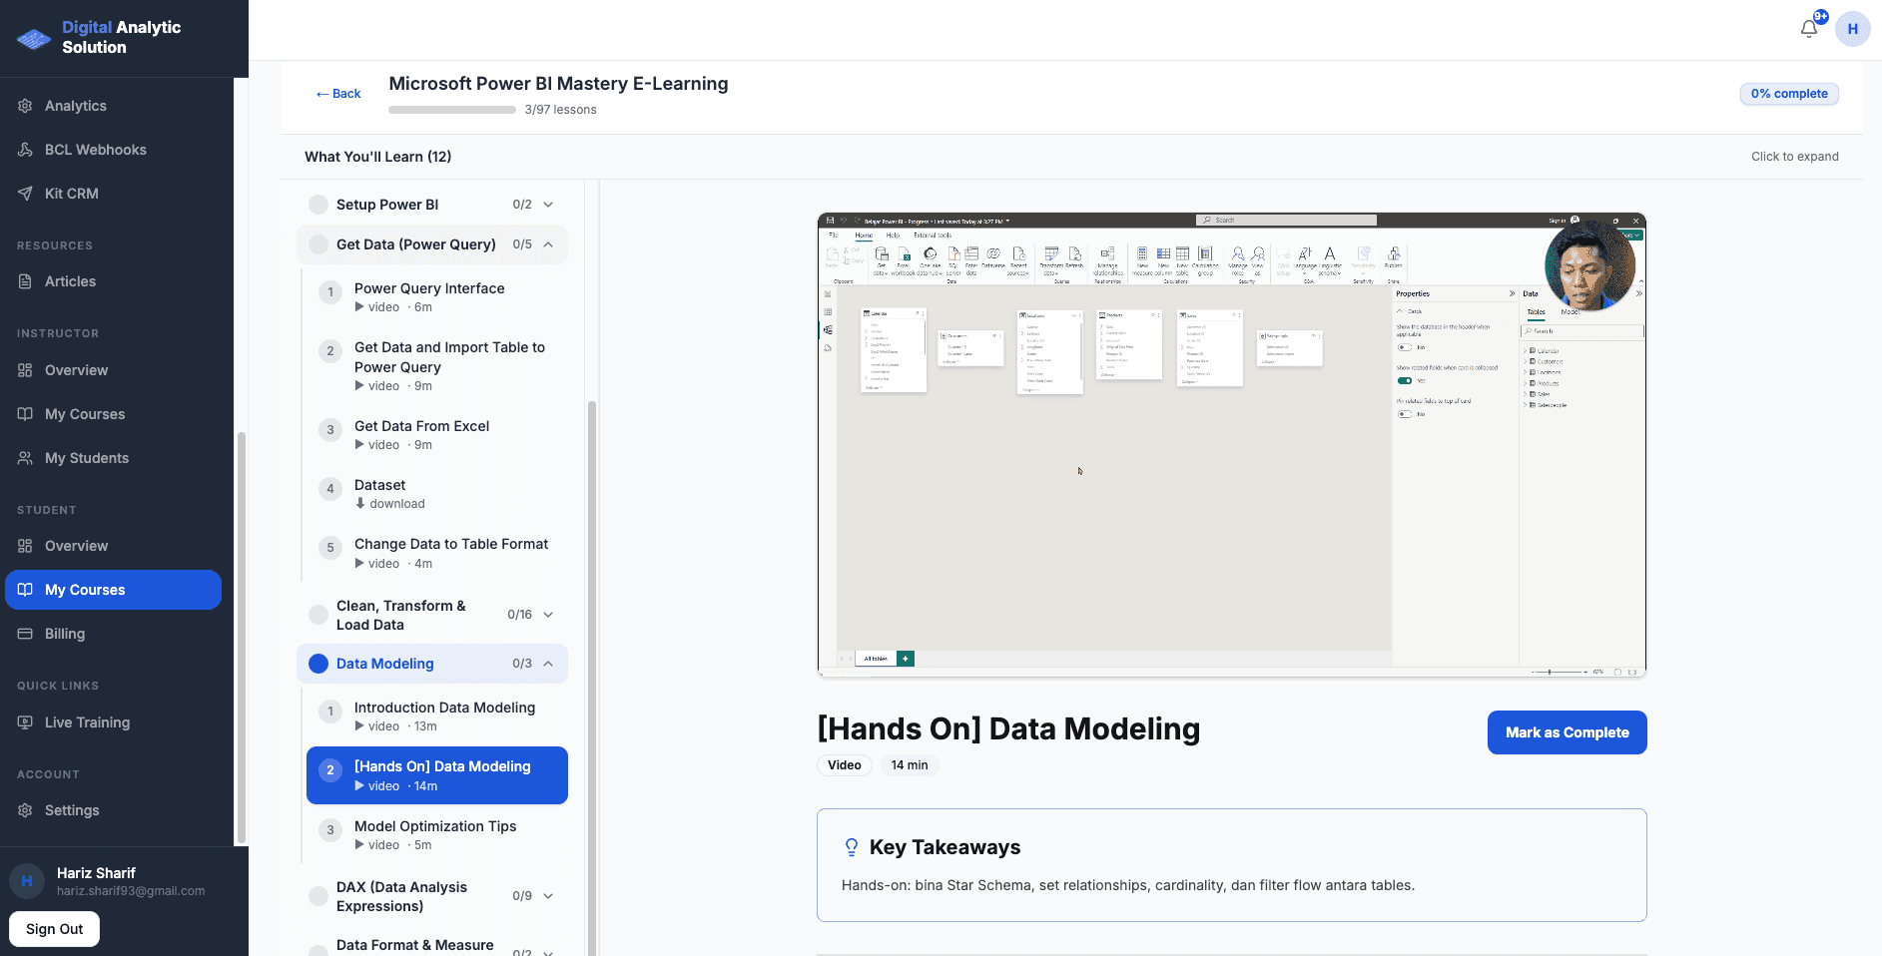Screen dimensions: 1882x956
Task: Click the Hariz Sharif profile avatar in sidebar
Action: [x=27, y=881]
